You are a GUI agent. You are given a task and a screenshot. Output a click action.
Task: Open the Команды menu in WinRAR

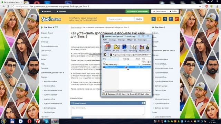pyautogui.click(x=112, y=40)
